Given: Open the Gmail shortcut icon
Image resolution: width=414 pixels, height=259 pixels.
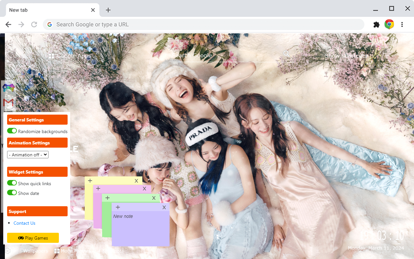Looking at the screenshot, I should coord(8,103).
